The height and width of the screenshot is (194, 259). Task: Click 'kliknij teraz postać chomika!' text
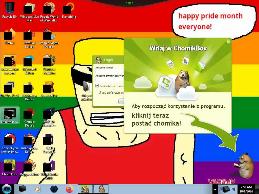(156, 119)
